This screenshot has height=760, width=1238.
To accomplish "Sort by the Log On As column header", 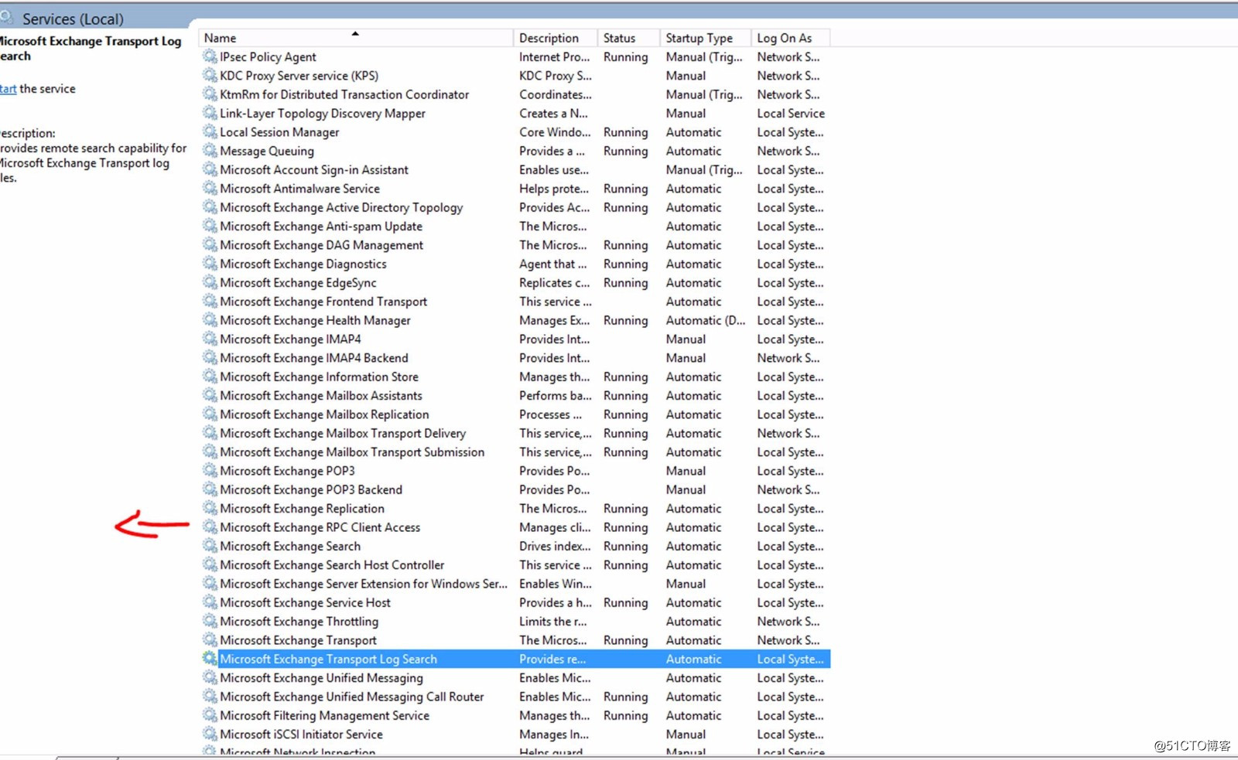I will 791,38.
